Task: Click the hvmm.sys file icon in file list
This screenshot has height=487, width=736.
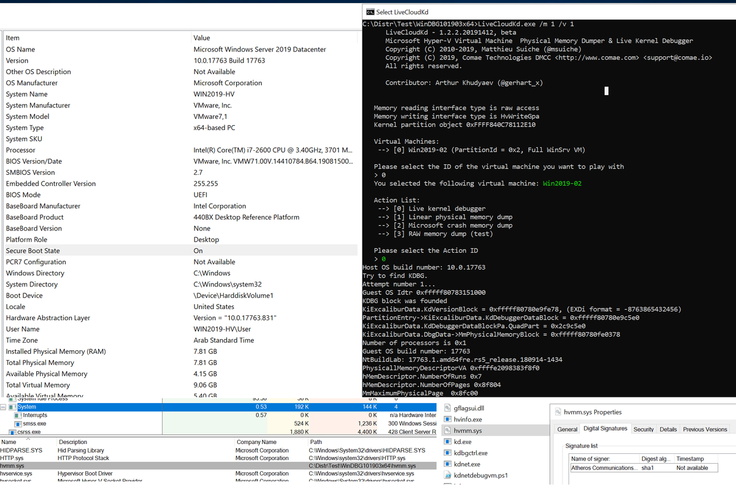Action: coord(447,431)
